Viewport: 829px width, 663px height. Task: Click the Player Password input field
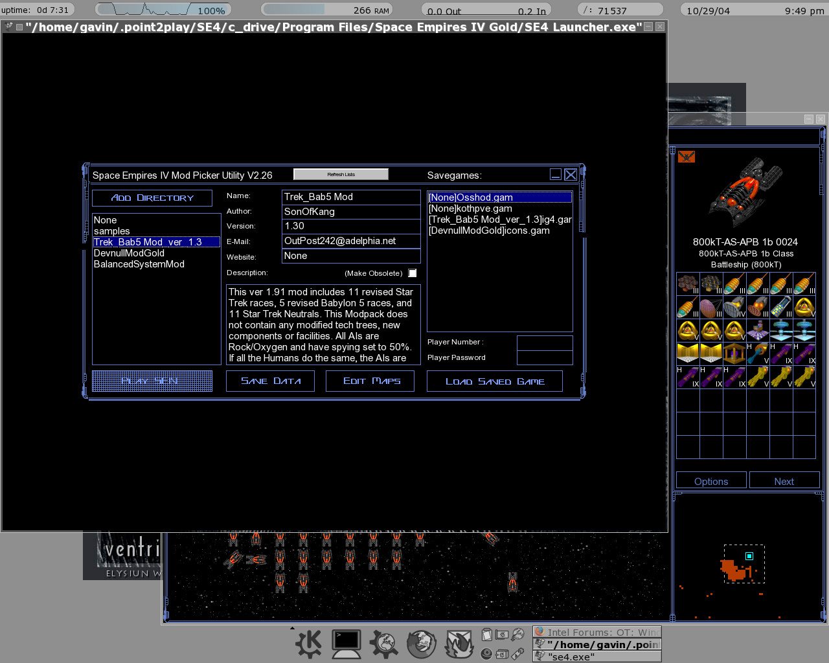(544, 357)
